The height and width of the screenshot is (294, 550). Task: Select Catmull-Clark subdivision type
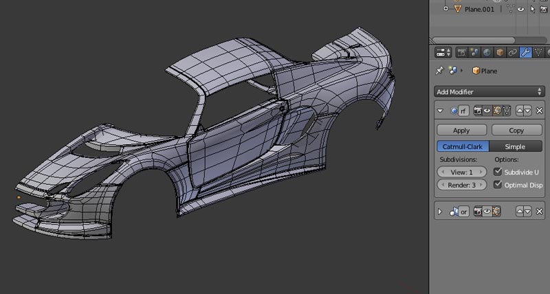click(x=462, y=146)
